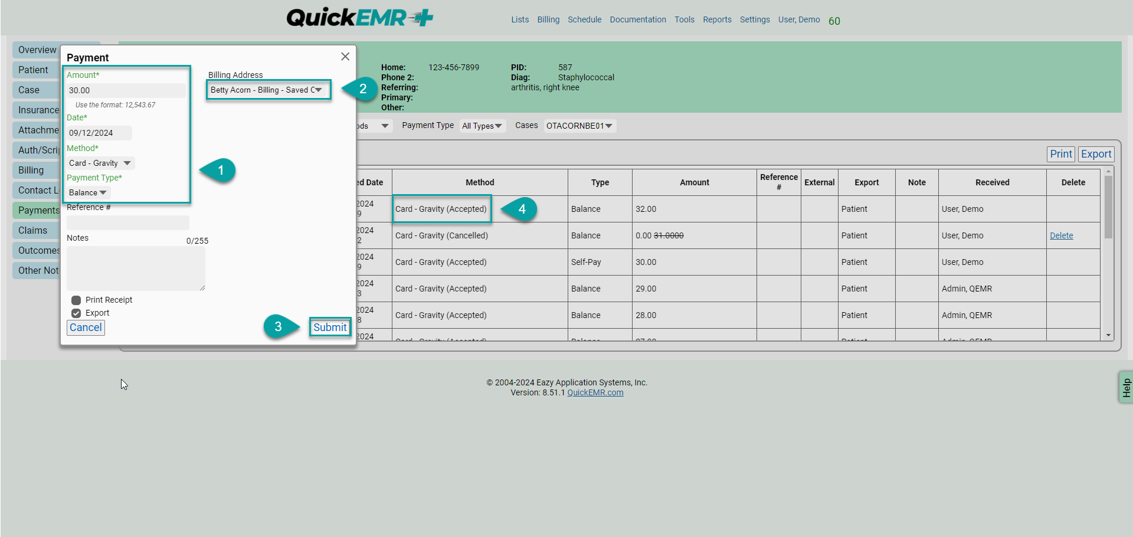Open the Reports menu

(717, 19)
